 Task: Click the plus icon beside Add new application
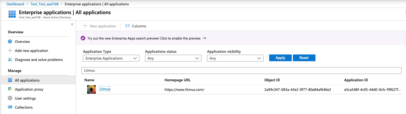10,51
